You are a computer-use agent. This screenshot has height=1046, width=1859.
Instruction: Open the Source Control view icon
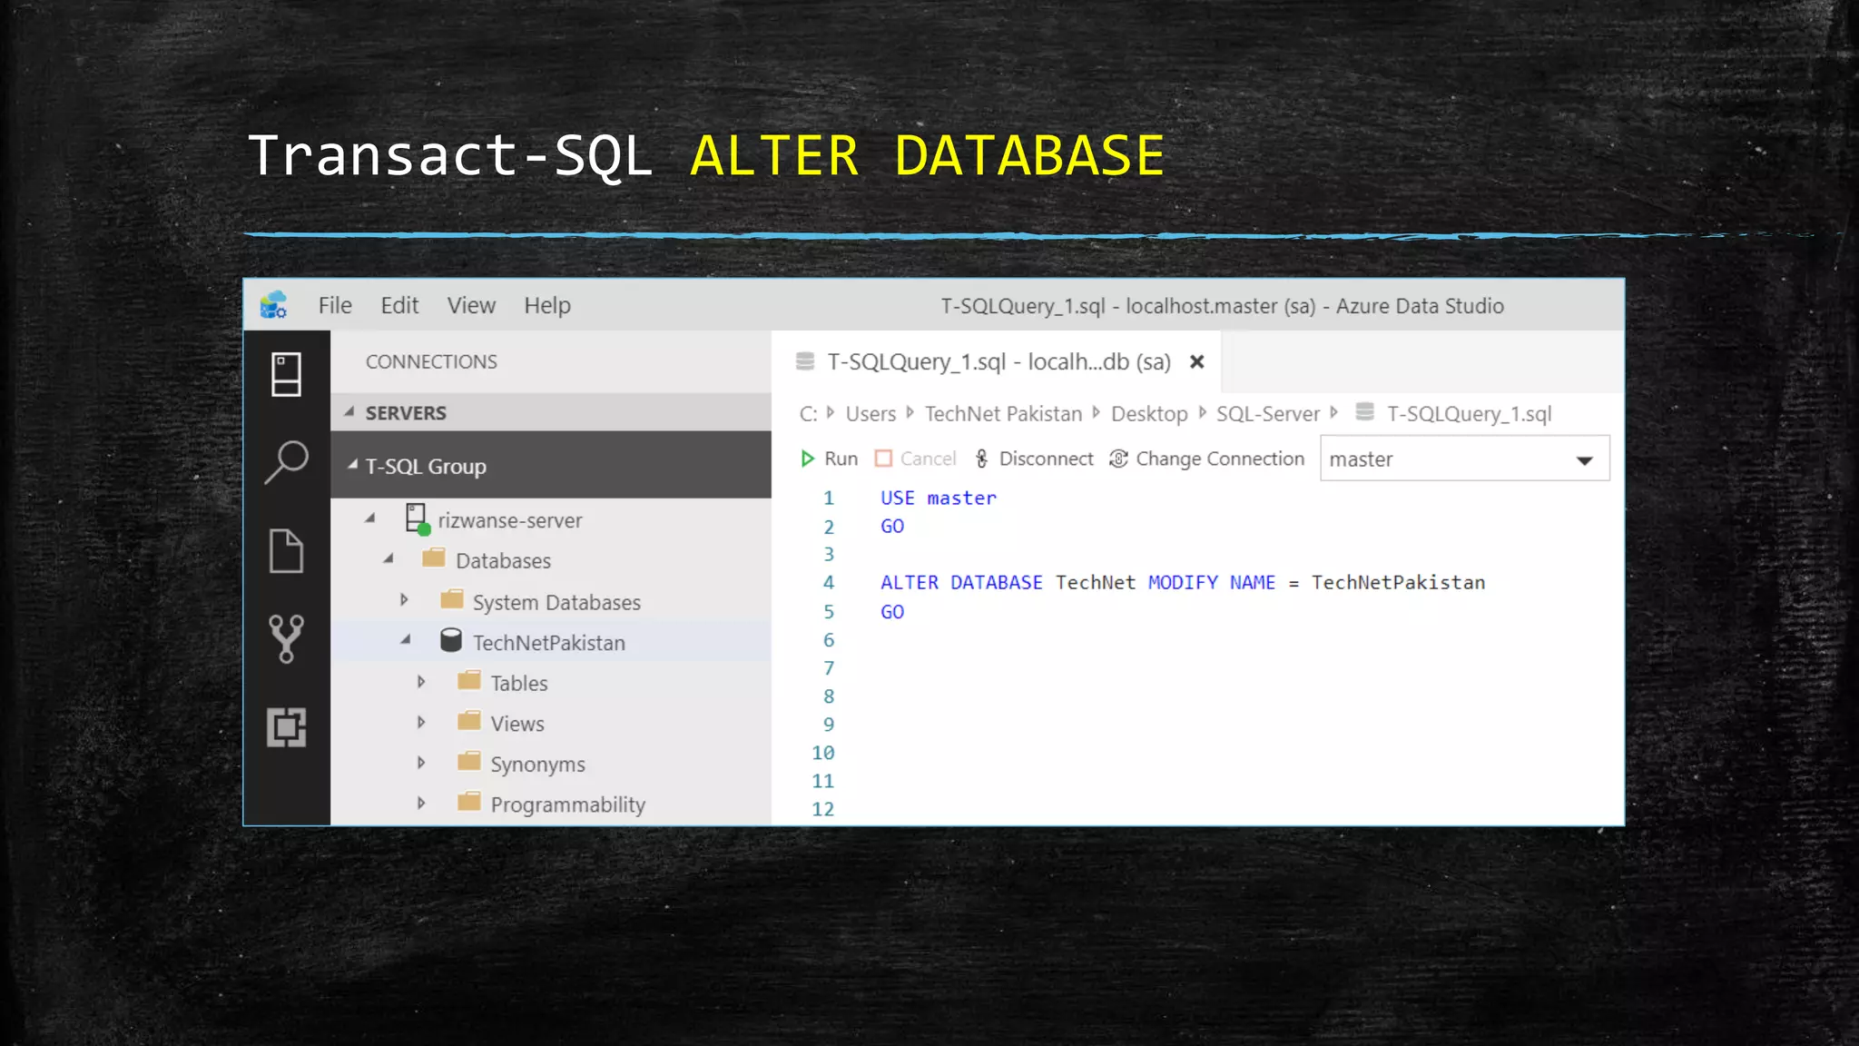tap(286, 638)
